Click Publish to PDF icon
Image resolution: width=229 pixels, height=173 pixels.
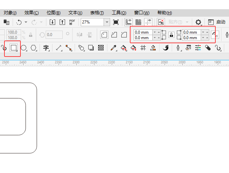click(x=72, y=22)
